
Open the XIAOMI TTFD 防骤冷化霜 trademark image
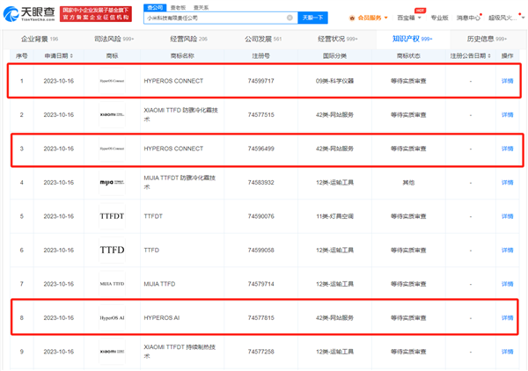click(x=112, y=114)
